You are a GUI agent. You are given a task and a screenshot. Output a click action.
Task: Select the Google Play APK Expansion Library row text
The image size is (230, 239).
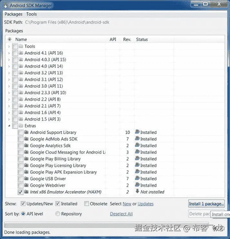point(63,172)
